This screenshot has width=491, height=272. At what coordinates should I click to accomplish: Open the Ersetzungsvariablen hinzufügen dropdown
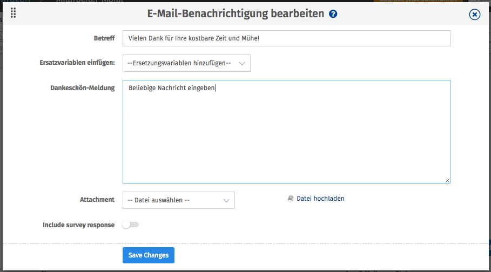[x=186, y=63]
